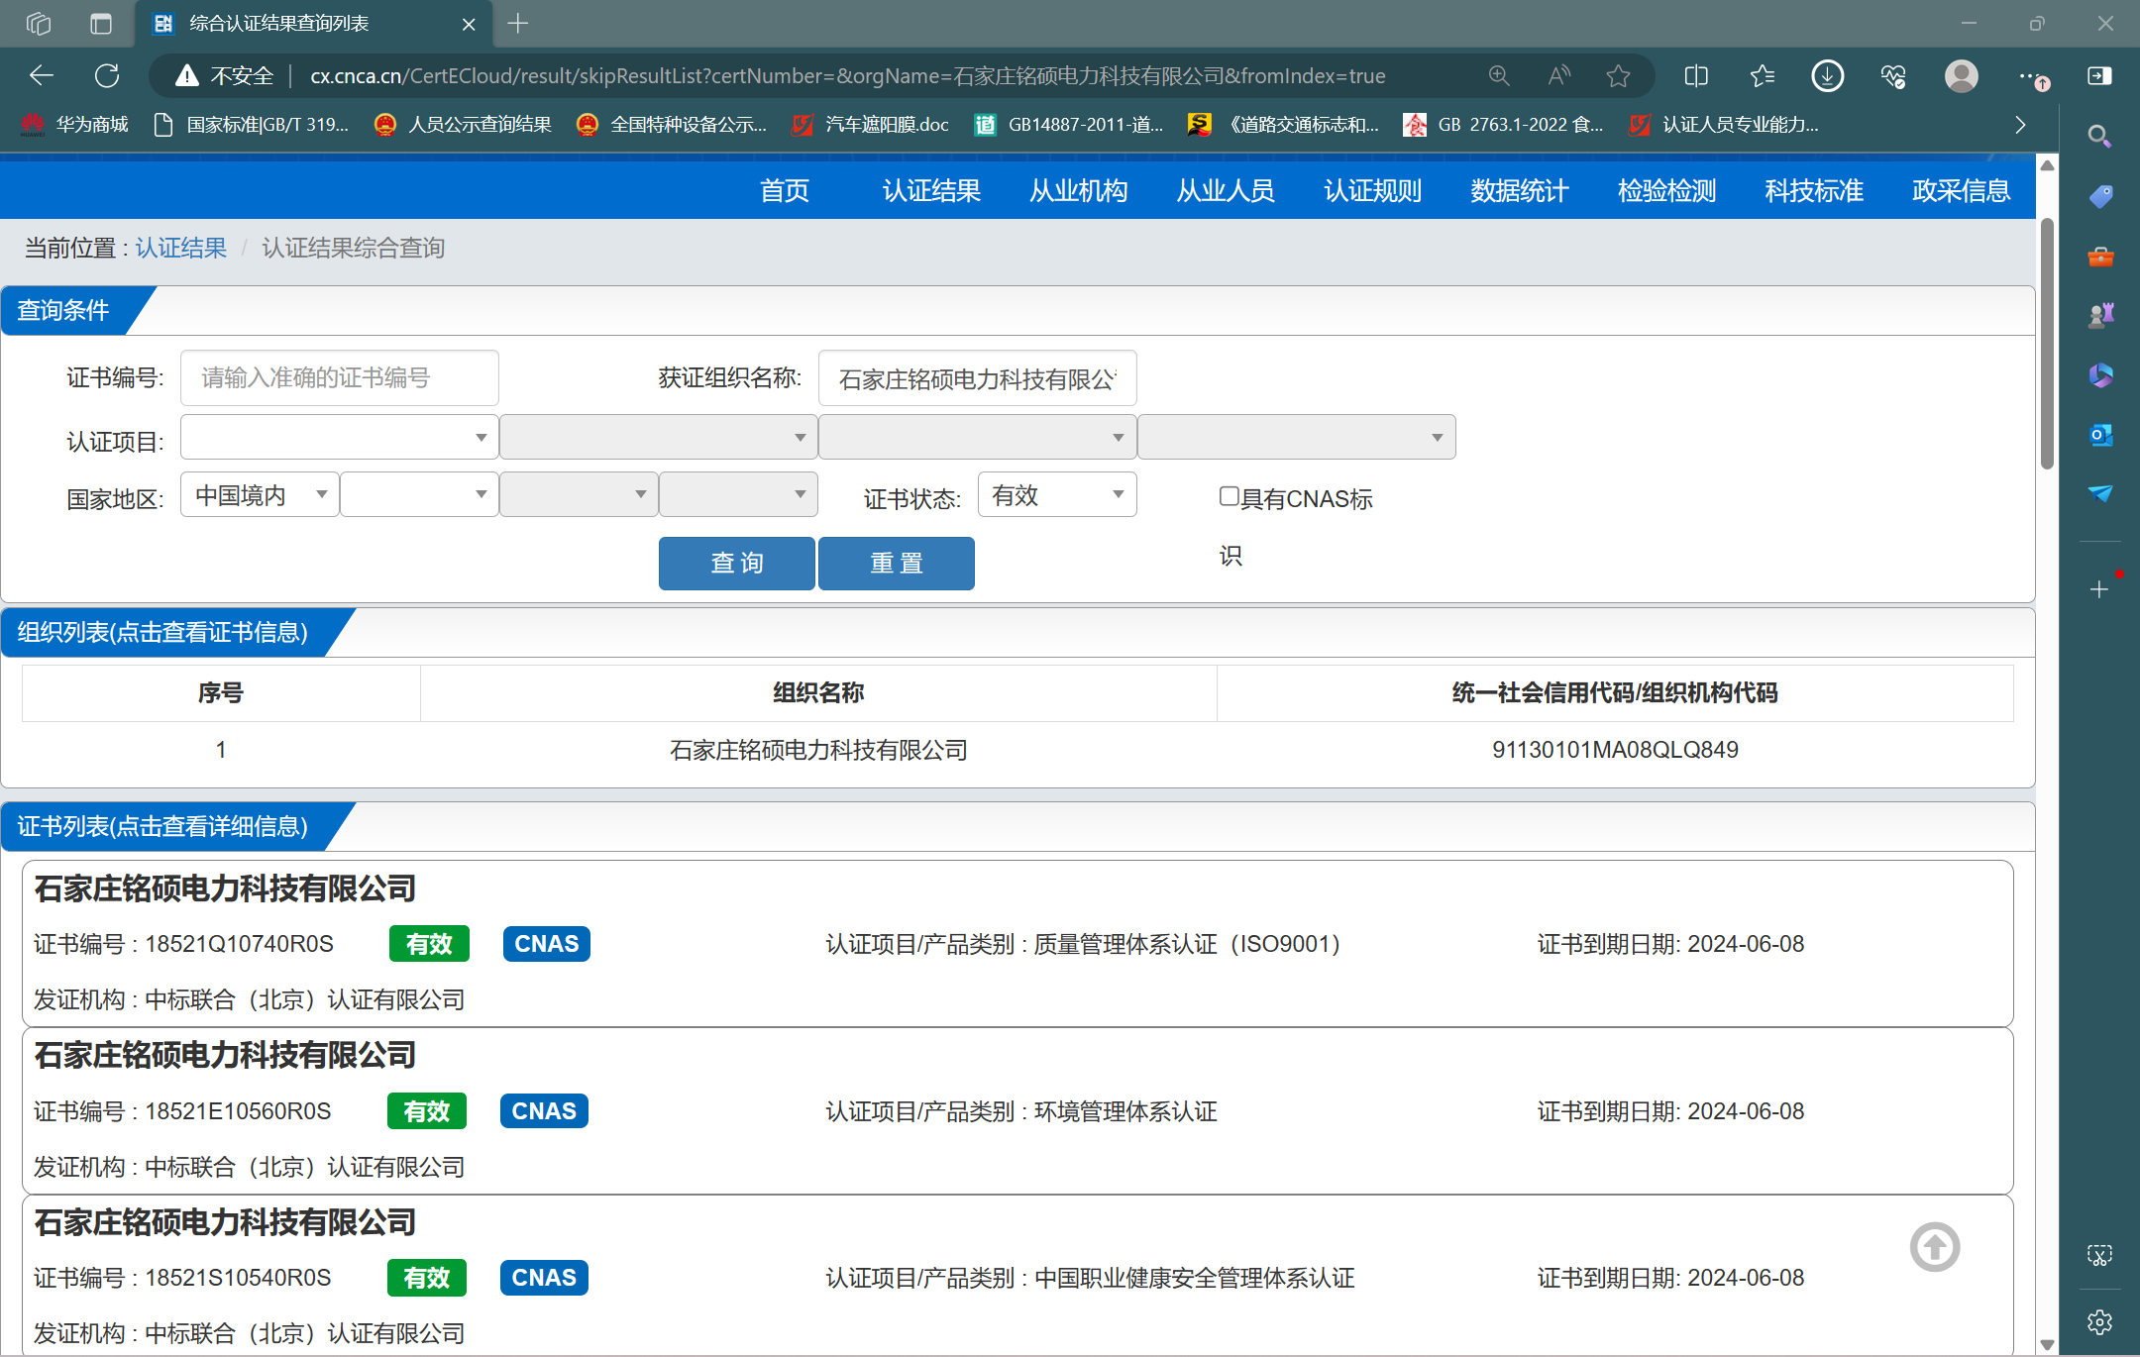Click the 重置 reset button

[x=896, y=564]
